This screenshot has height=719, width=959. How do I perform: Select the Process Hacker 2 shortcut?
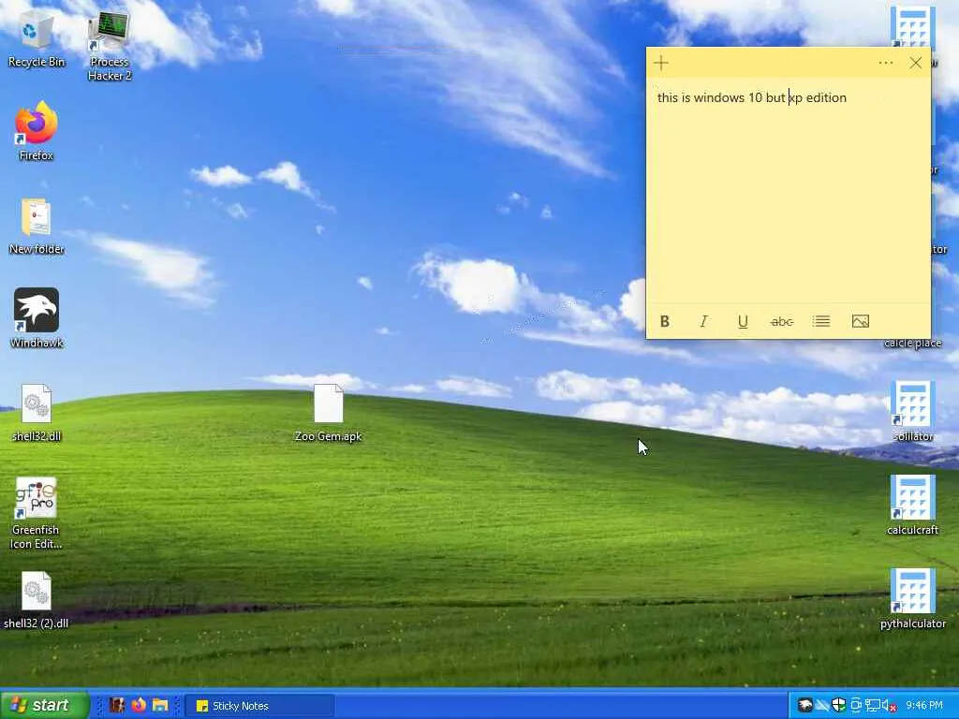pos(110,47)
